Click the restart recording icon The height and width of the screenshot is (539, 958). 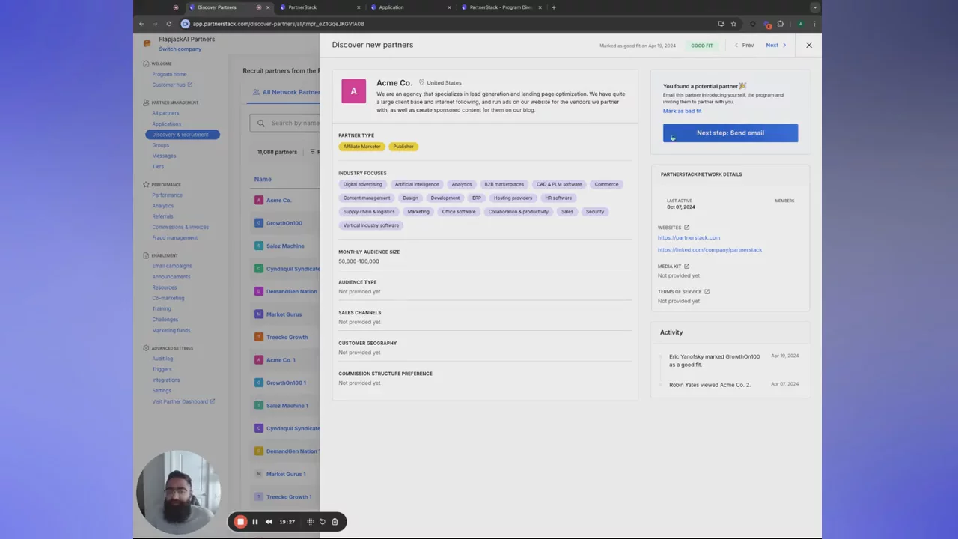(x=323, y=522)
